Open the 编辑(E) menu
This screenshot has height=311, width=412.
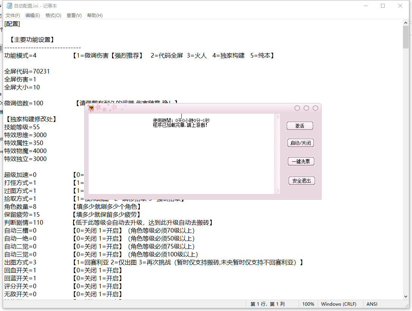33,16
